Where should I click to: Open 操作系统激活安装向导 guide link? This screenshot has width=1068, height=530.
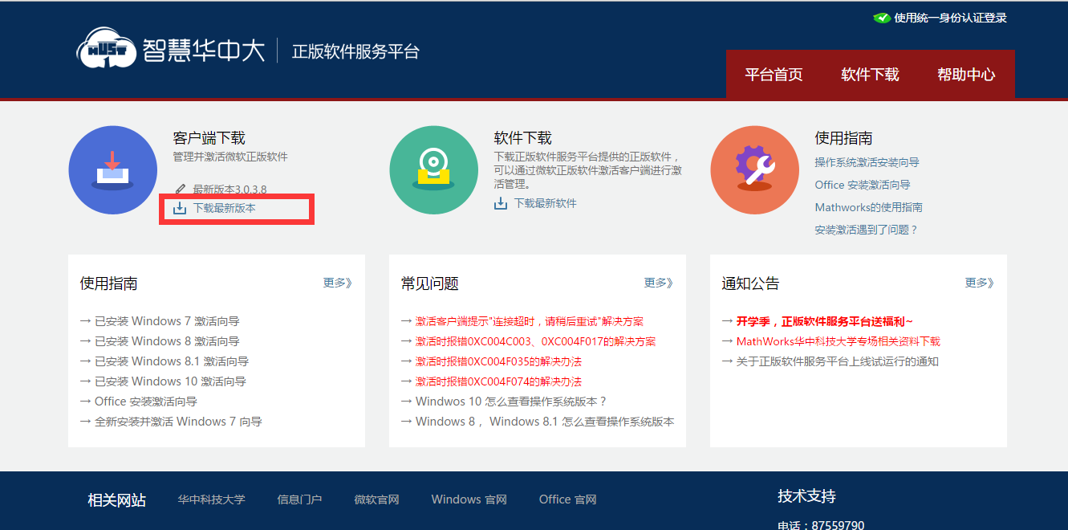867,162
